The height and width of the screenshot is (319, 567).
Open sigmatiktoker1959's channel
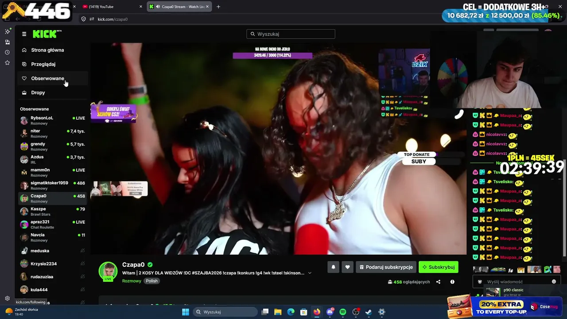53,185
